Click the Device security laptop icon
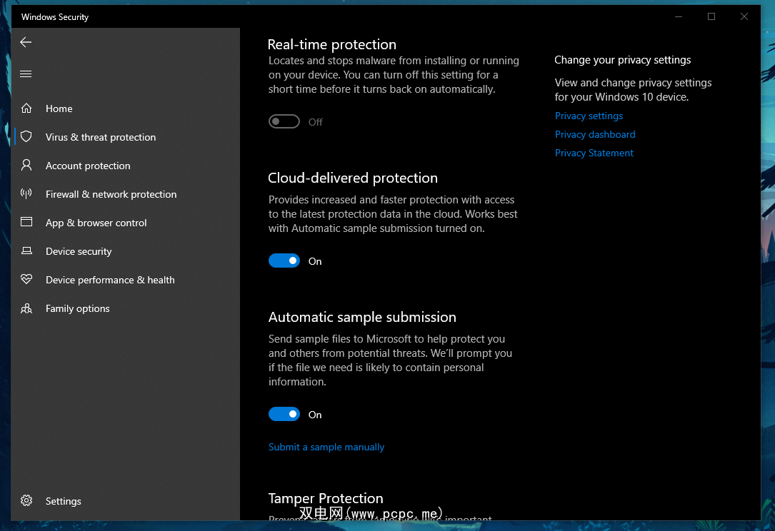 pos(26,251)
